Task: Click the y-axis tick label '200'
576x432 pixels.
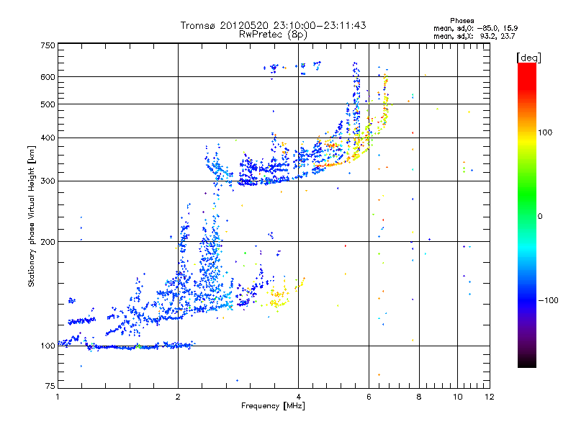Action: 48,242
